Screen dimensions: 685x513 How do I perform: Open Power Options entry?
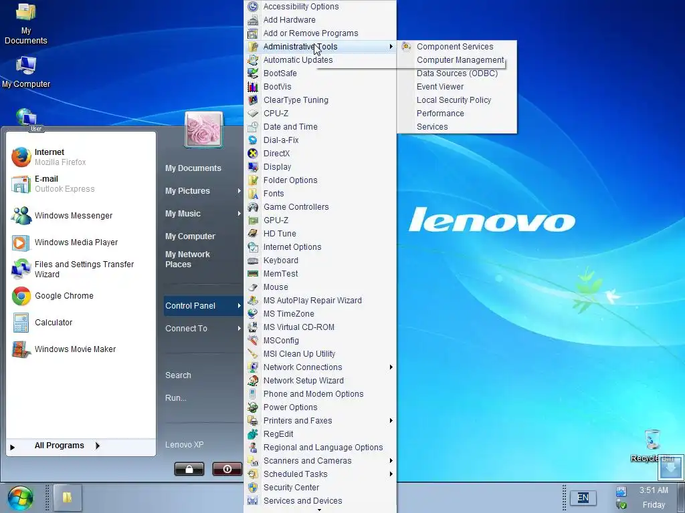(x=320, y=407)
